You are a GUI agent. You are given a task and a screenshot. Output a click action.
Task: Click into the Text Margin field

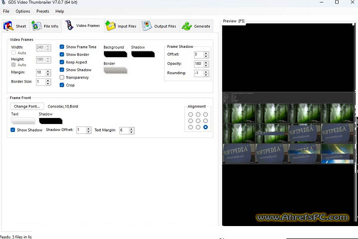tap(124, 130)
